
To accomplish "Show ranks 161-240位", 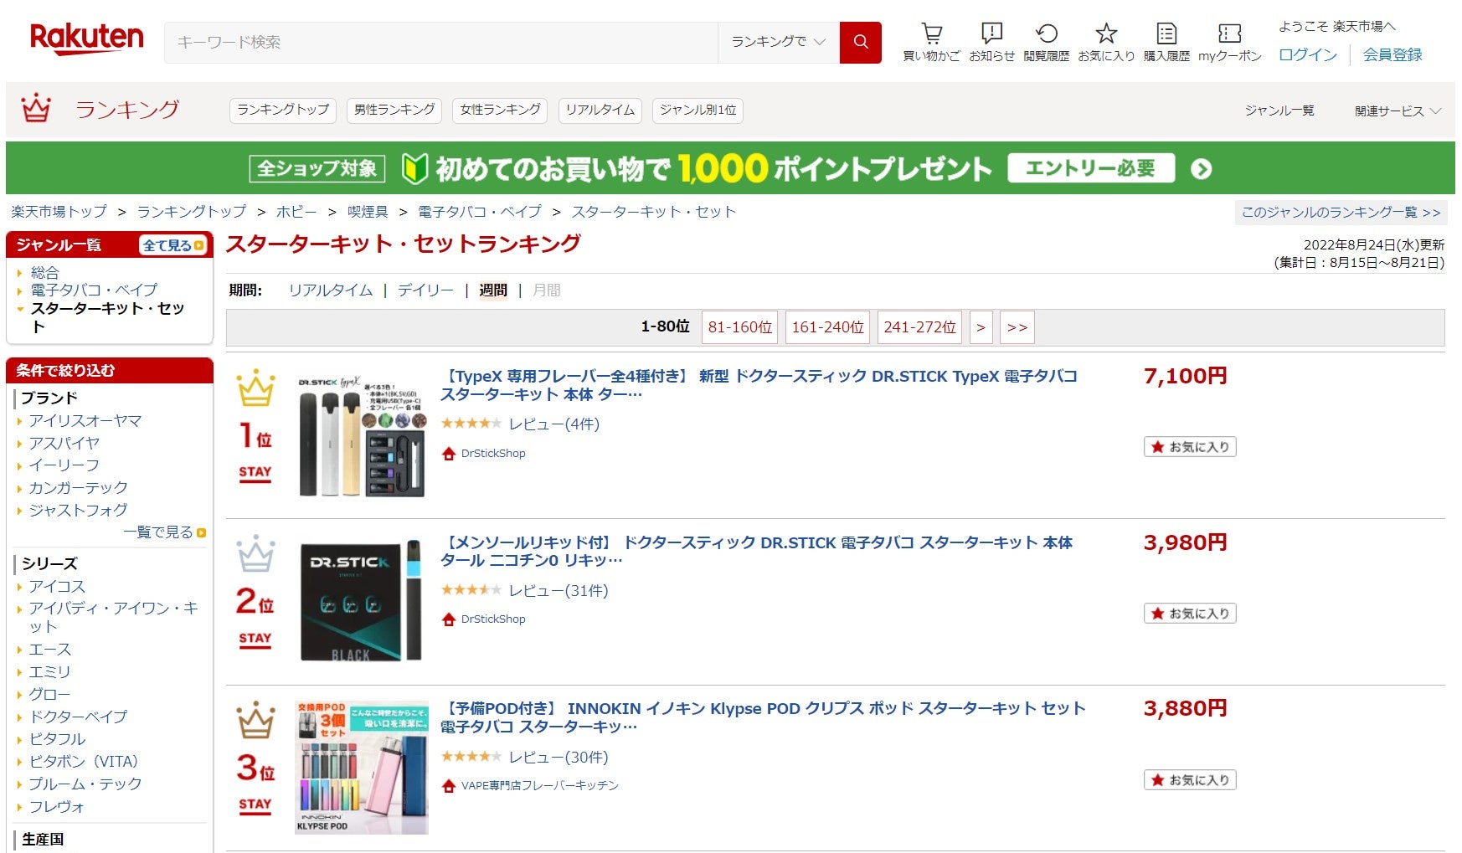I will pyautogui.click(x=827, y=327).
